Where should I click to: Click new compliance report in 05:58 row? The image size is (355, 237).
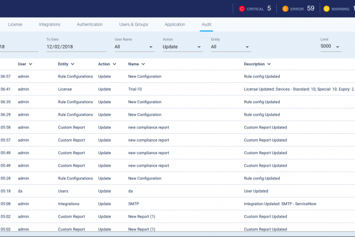click(x=149, y=127)
